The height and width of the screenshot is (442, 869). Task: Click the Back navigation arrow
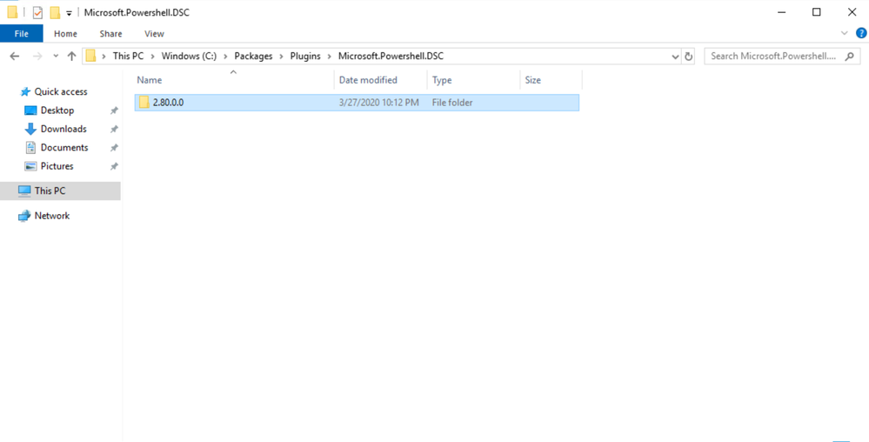(x=15, y=56)
